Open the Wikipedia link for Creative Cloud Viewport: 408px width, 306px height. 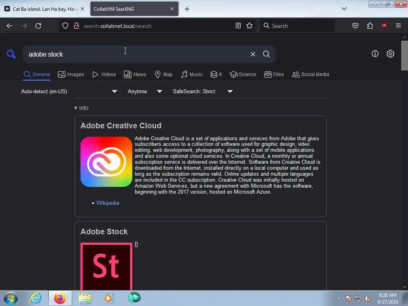(108, 203)
